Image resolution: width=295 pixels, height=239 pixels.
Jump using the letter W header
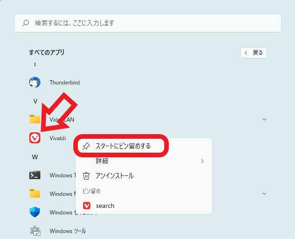tap(35, 157)
